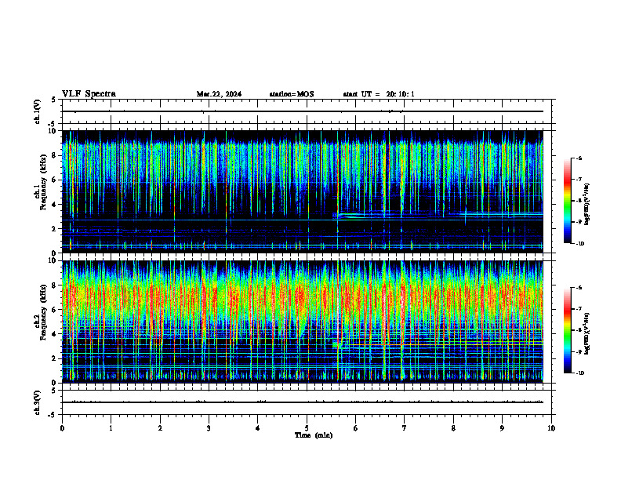The image size is (621, 480).
Task: Click the "8" kHz tick on ch.2 axis
Action: (55, 285)
